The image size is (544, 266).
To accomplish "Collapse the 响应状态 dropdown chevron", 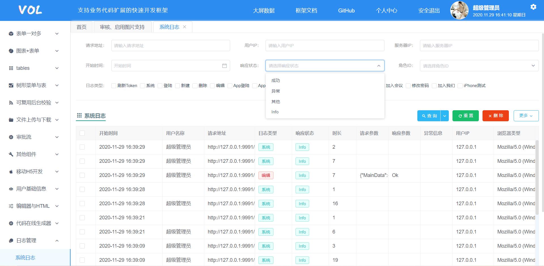I will [x=379, y=66].
